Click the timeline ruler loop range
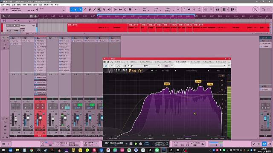Viewport: 273px width, 153px height. tap(145, 16)
